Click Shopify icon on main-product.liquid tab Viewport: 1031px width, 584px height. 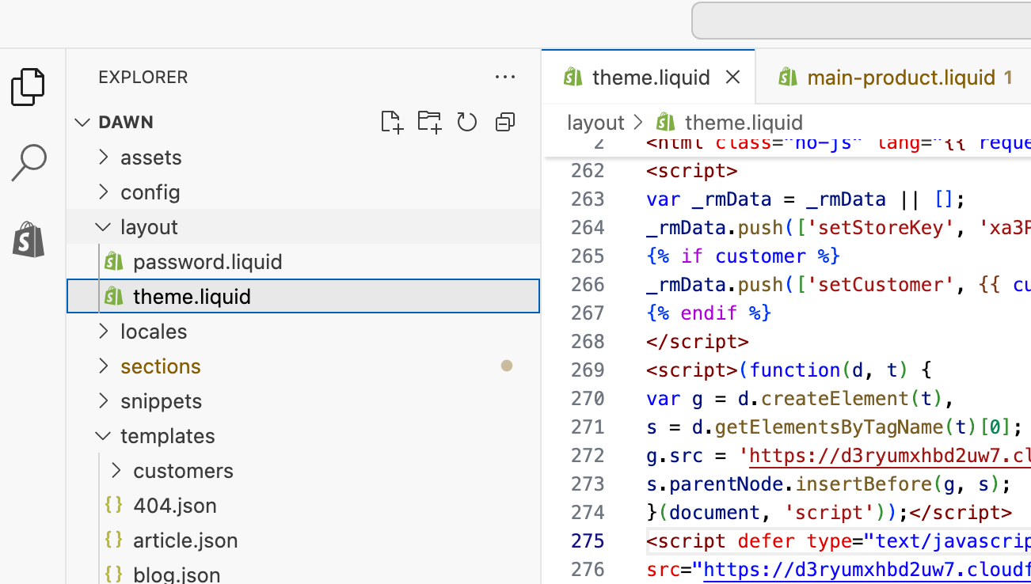click(788, 77)
